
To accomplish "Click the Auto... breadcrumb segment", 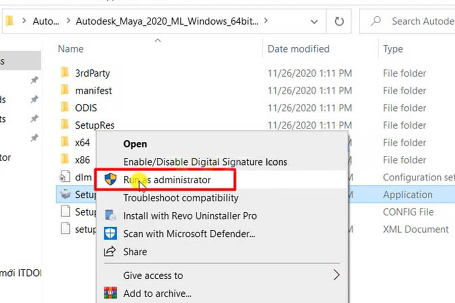I will coord(45,21).
